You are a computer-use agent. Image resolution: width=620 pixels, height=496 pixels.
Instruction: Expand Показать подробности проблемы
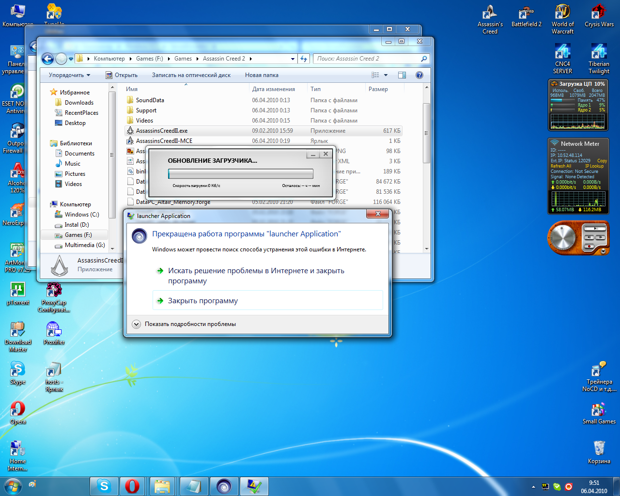tap(190, 324)
